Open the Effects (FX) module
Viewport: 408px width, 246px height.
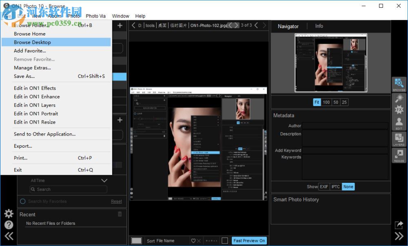click(399, 109)
